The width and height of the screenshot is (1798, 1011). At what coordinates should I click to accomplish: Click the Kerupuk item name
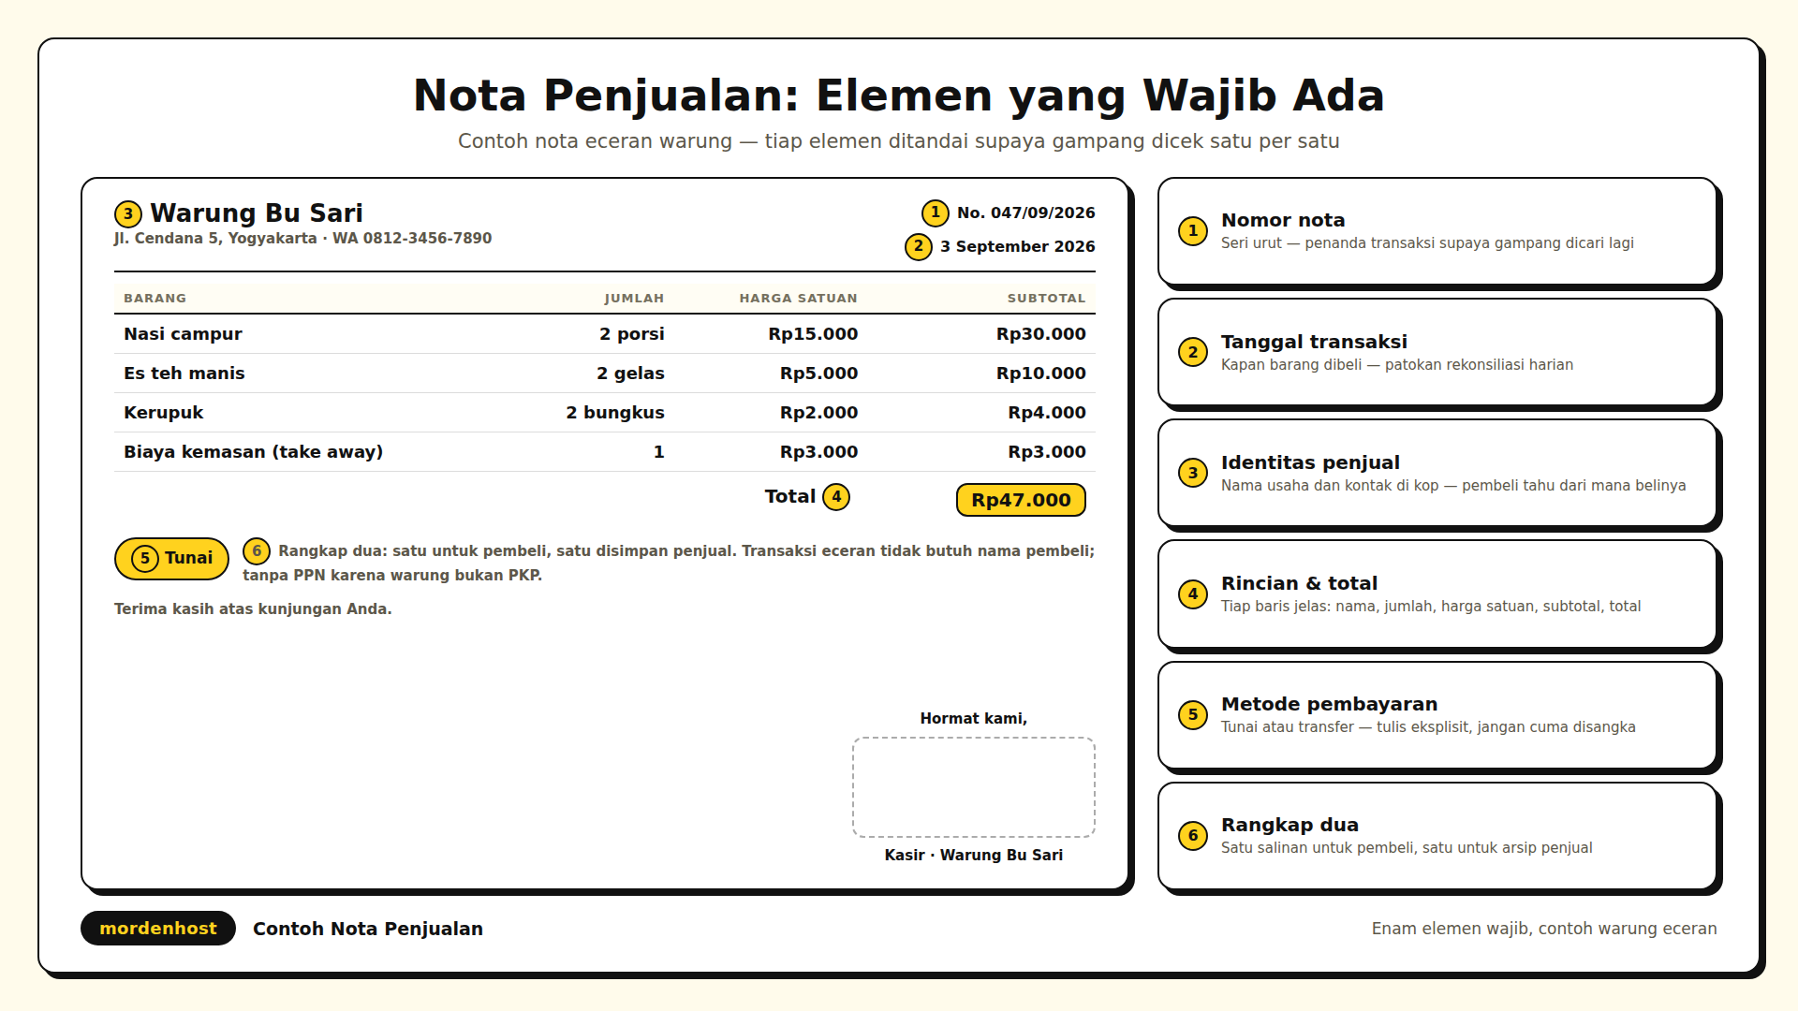[163, 413]
